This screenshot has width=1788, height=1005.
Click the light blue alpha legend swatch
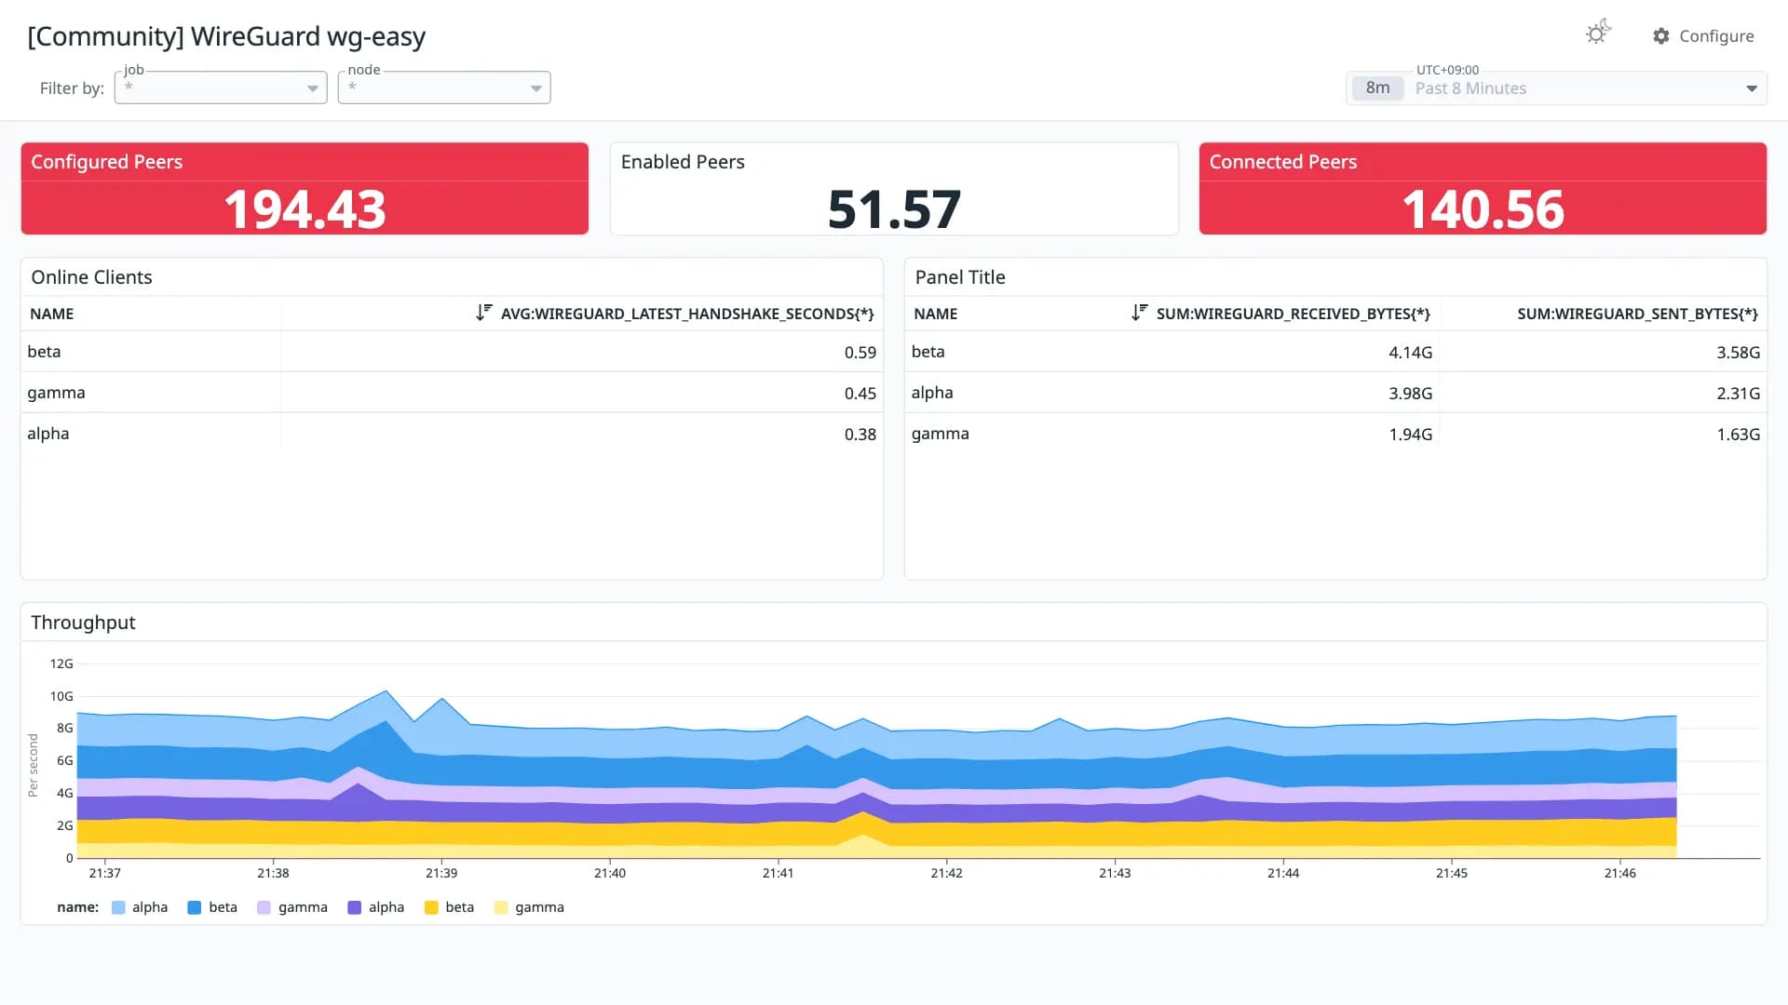pyautogui.click(x=118, y=907)
